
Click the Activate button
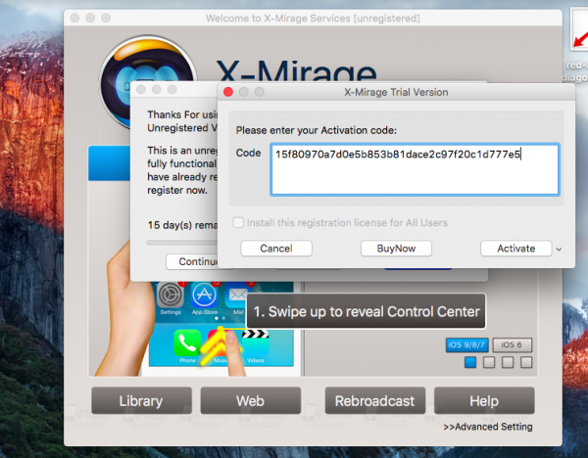tap(516, 249)
